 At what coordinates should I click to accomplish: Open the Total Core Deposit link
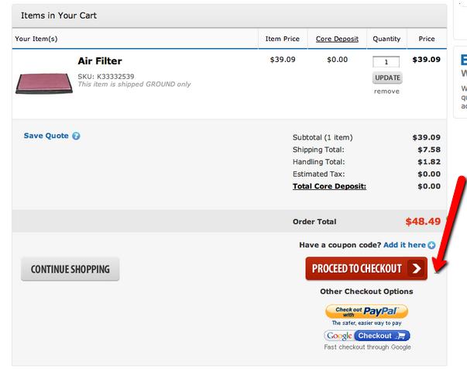pos(329,186)
